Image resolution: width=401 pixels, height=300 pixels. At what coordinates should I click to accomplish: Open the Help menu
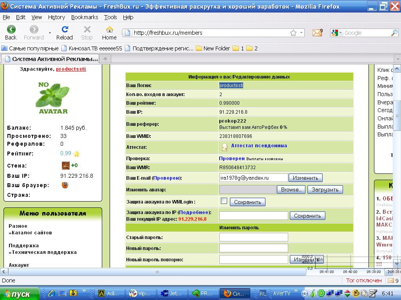(128, 17)
